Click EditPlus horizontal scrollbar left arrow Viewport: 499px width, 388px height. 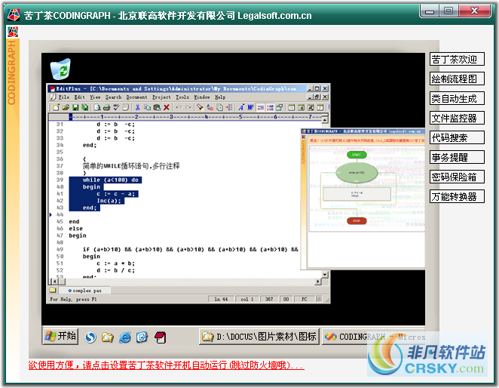click(x=55, y=282)
